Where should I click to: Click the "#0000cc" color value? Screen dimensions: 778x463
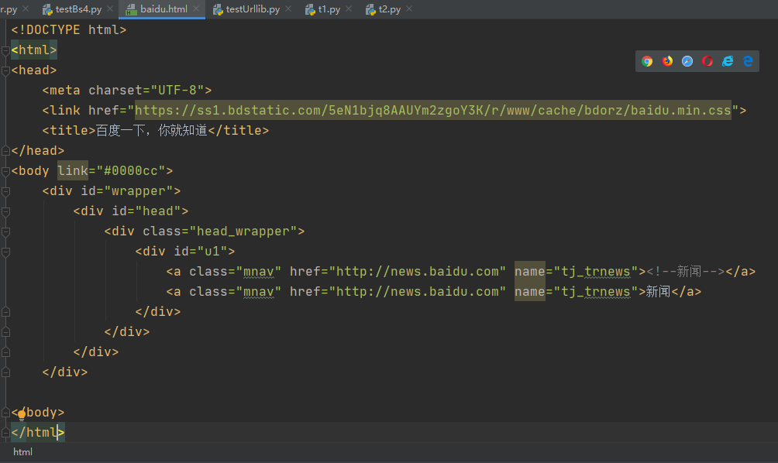click(x=130, y=170)
